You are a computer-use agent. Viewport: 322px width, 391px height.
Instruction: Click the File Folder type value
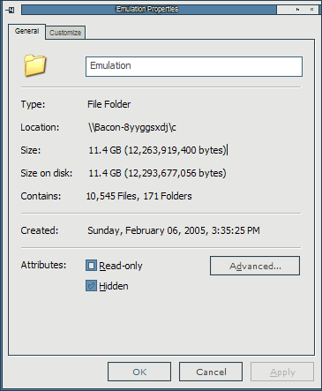point(109,104)
